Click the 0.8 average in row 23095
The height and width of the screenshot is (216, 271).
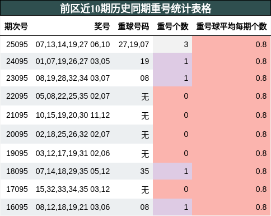pyautogui.click(x=261, y=78)
